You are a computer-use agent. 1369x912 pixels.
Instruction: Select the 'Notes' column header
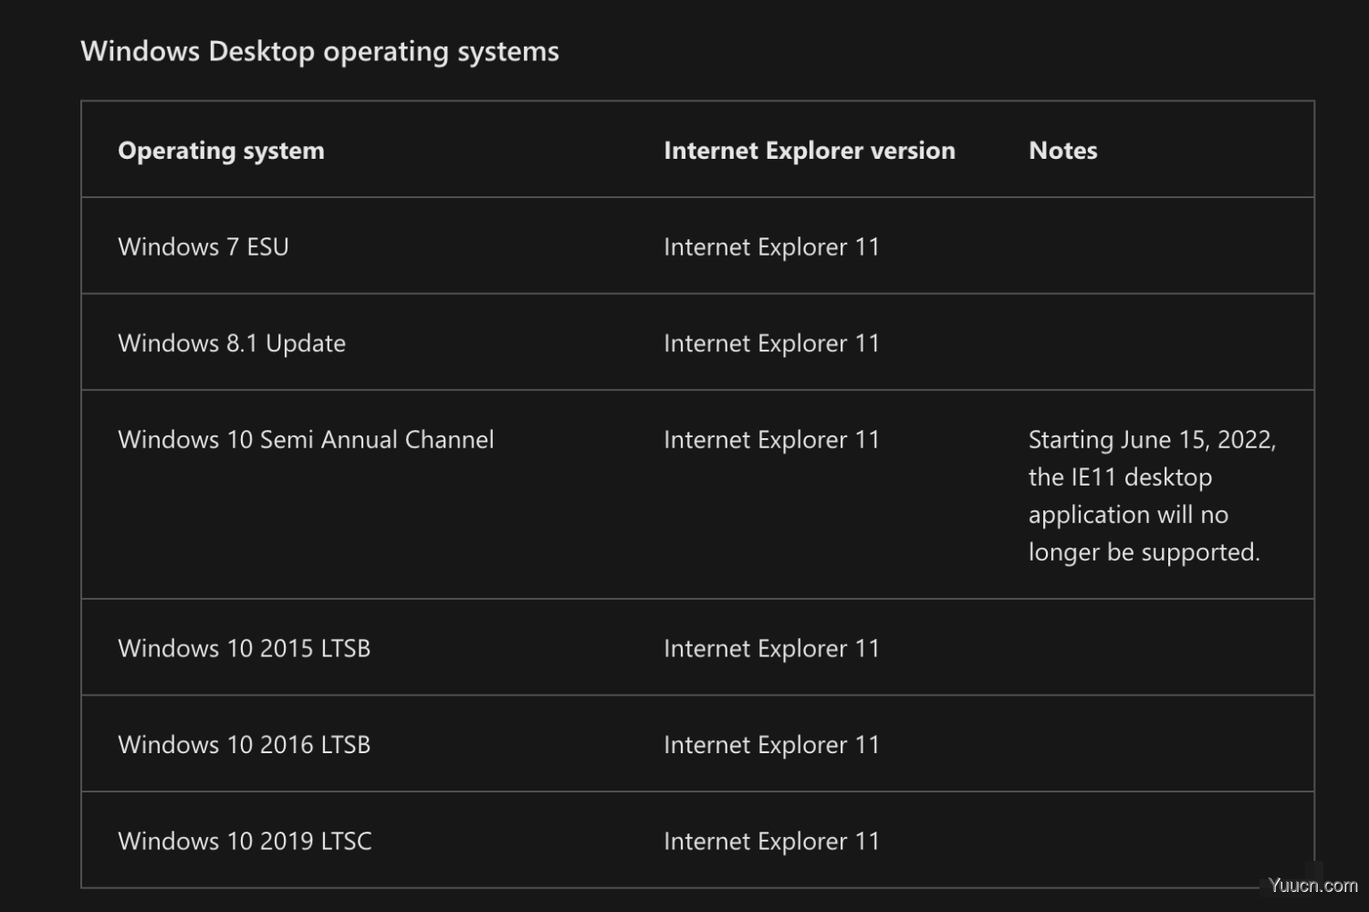1063,151
